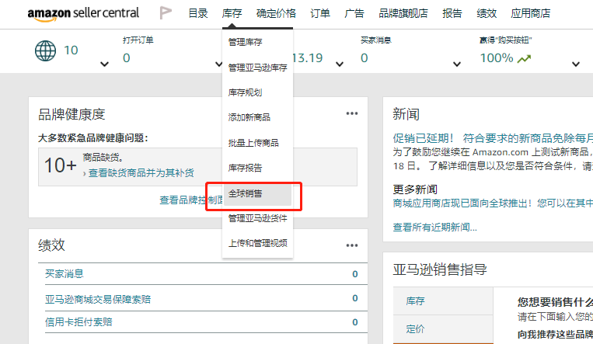Open the 订单 top navigation menu

coord(319,13)
